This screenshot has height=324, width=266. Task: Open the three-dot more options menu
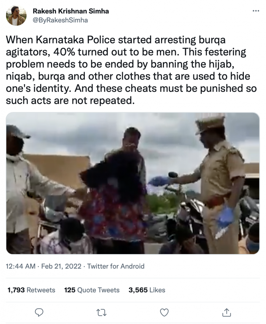point(256,11)
